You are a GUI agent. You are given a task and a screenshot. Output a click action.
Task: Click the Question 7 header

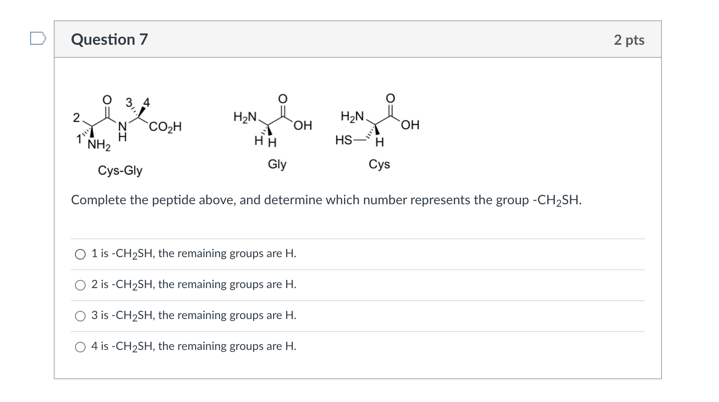pyautogui.click(x=109, y=39)
